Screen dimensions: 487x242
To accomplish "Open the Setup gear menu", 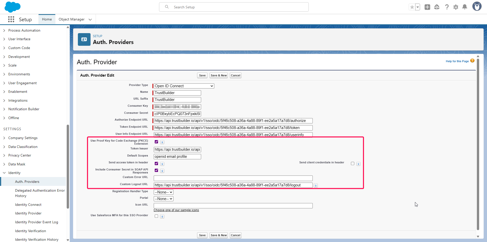I will pyautogui.click(x=456, y=7).
